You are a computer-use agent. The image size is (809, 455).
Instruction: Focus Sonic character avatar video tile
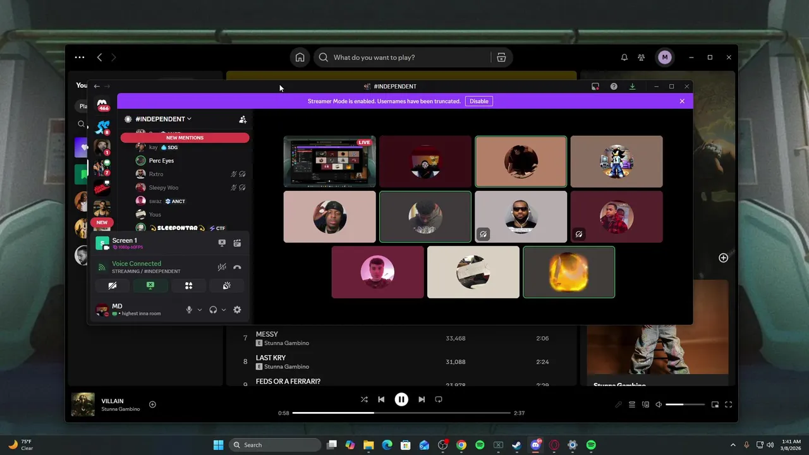[x=616, y=162]
